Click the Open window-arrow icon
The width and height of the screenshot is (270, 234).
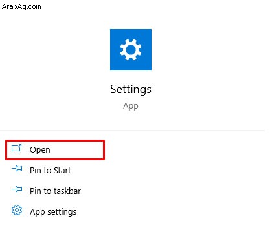click(x=16, y=148)
